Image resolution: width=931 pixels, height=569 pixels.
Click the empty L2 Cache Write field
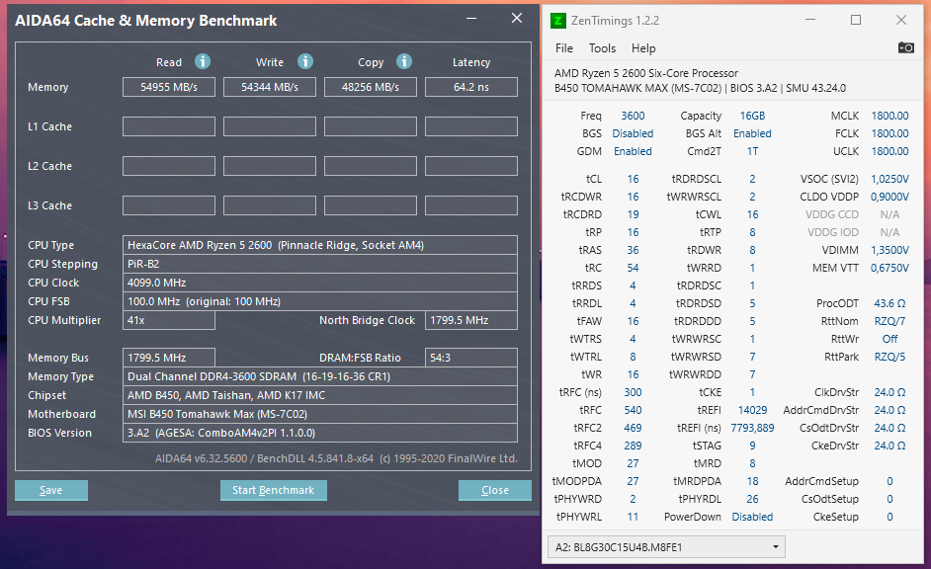click(x=270, y=166)
